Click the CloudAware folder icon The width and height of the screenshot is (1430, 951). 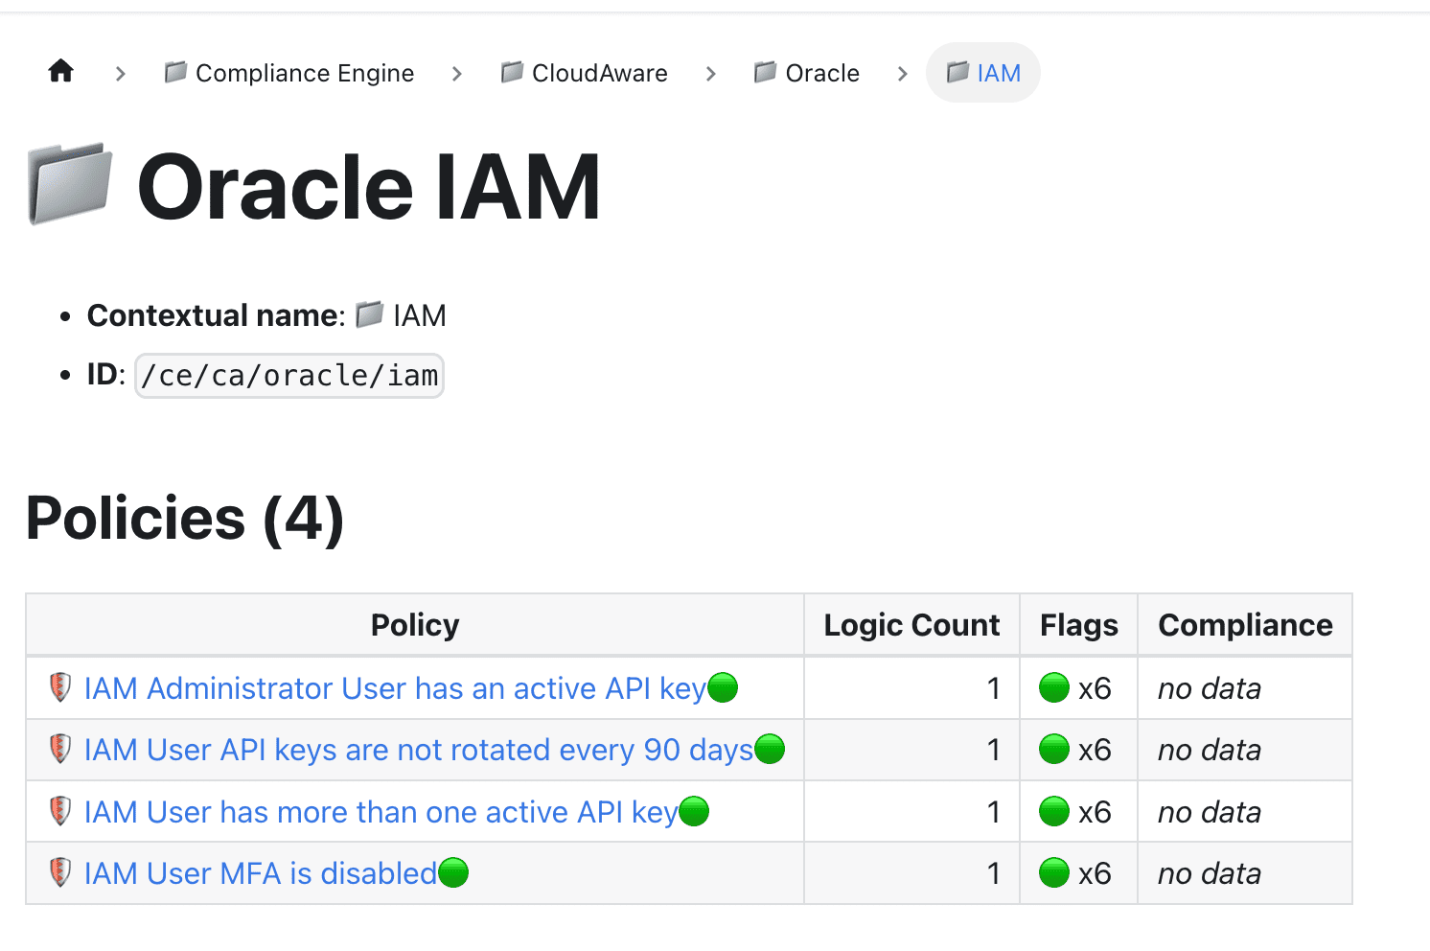pos(512,72)
